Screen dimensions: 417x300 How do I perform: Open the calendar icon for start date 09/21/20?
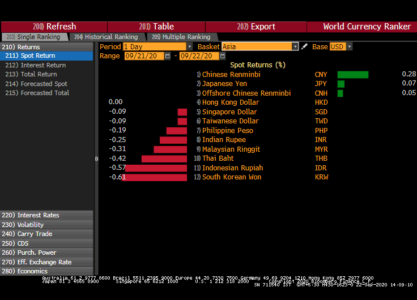point(168,56)
